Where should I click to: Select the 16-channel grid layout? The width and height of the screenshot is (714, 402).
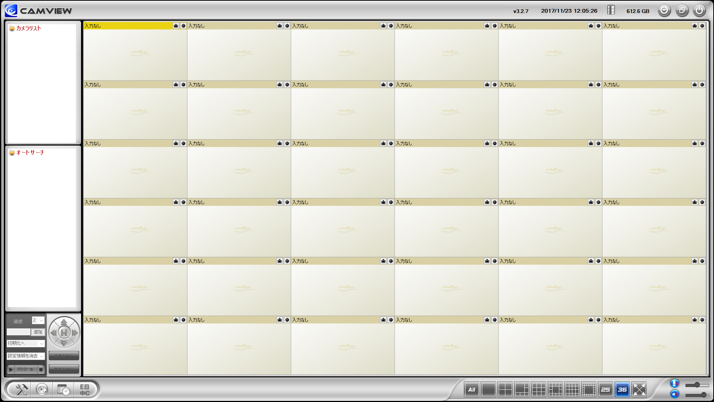572,389
